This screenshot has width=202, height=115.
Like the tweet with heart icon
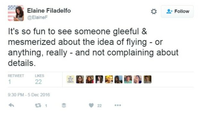[x=91, y=105]
